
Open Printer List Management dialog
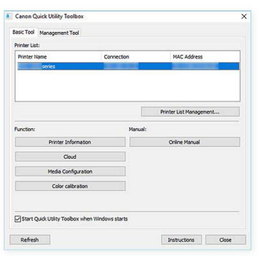point(190,112)
